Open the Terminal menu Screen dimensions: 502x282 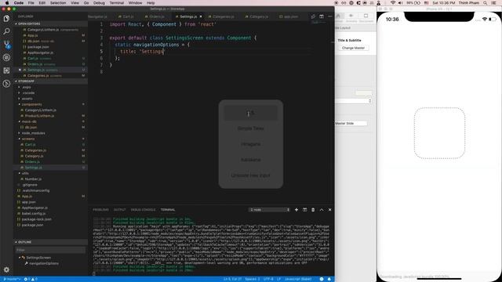(x=117, y=2)
